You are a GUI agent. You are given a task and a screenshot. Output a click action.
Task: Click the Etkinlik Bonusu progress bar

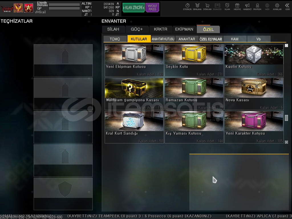point(64,5)
